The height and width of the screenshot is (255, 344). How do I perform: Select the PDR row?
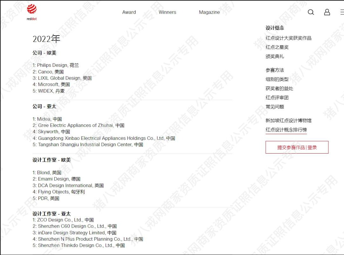(x=46, y=198)
